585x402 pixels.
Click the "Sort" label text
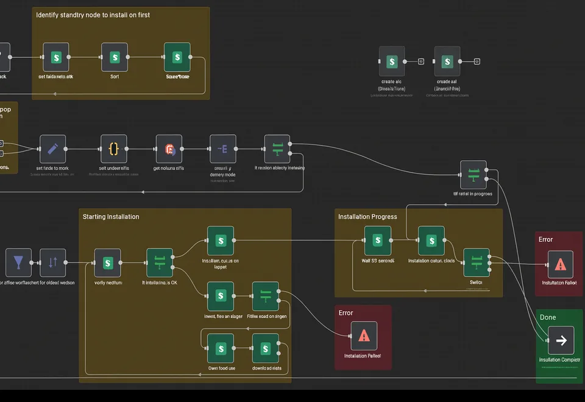[x=115, y=77]
